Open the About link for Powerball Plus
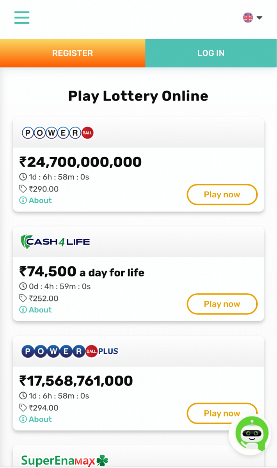This screenshot has width=277, height=468. [x=40, y=419]
